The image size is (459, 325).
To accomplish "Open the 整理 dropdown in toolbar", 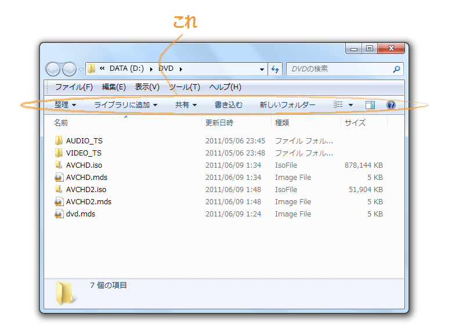I will (65, 105).
